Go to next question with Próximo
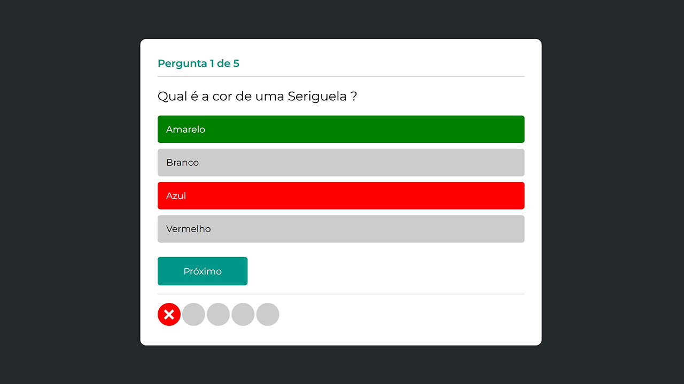The height and width of the screenshot is (384, 684). pos(203,271)
